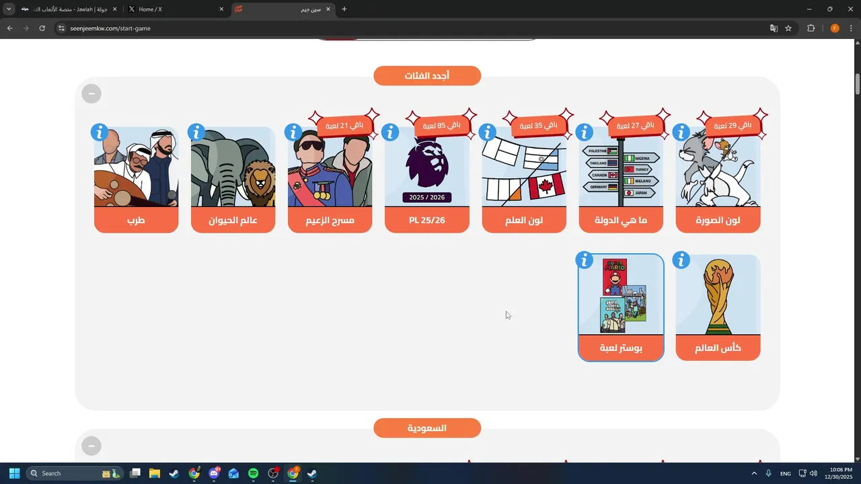Select the طرب category card

[137, 180]
